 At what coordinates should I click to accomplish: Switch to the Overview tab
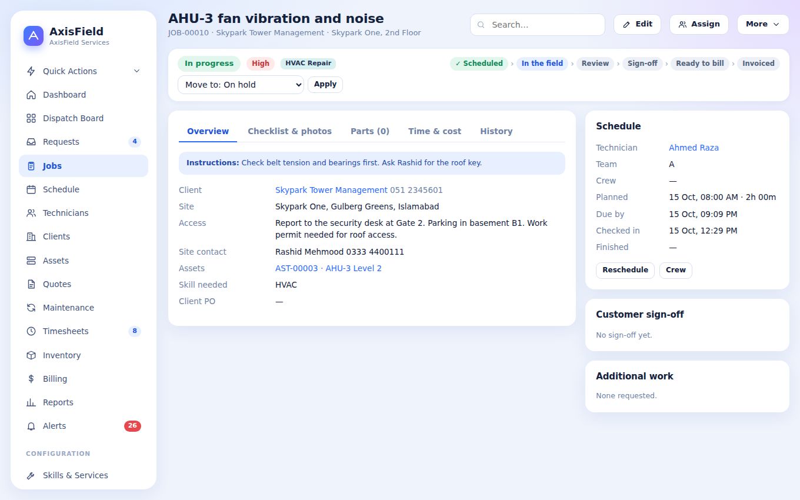click(208, 131)
